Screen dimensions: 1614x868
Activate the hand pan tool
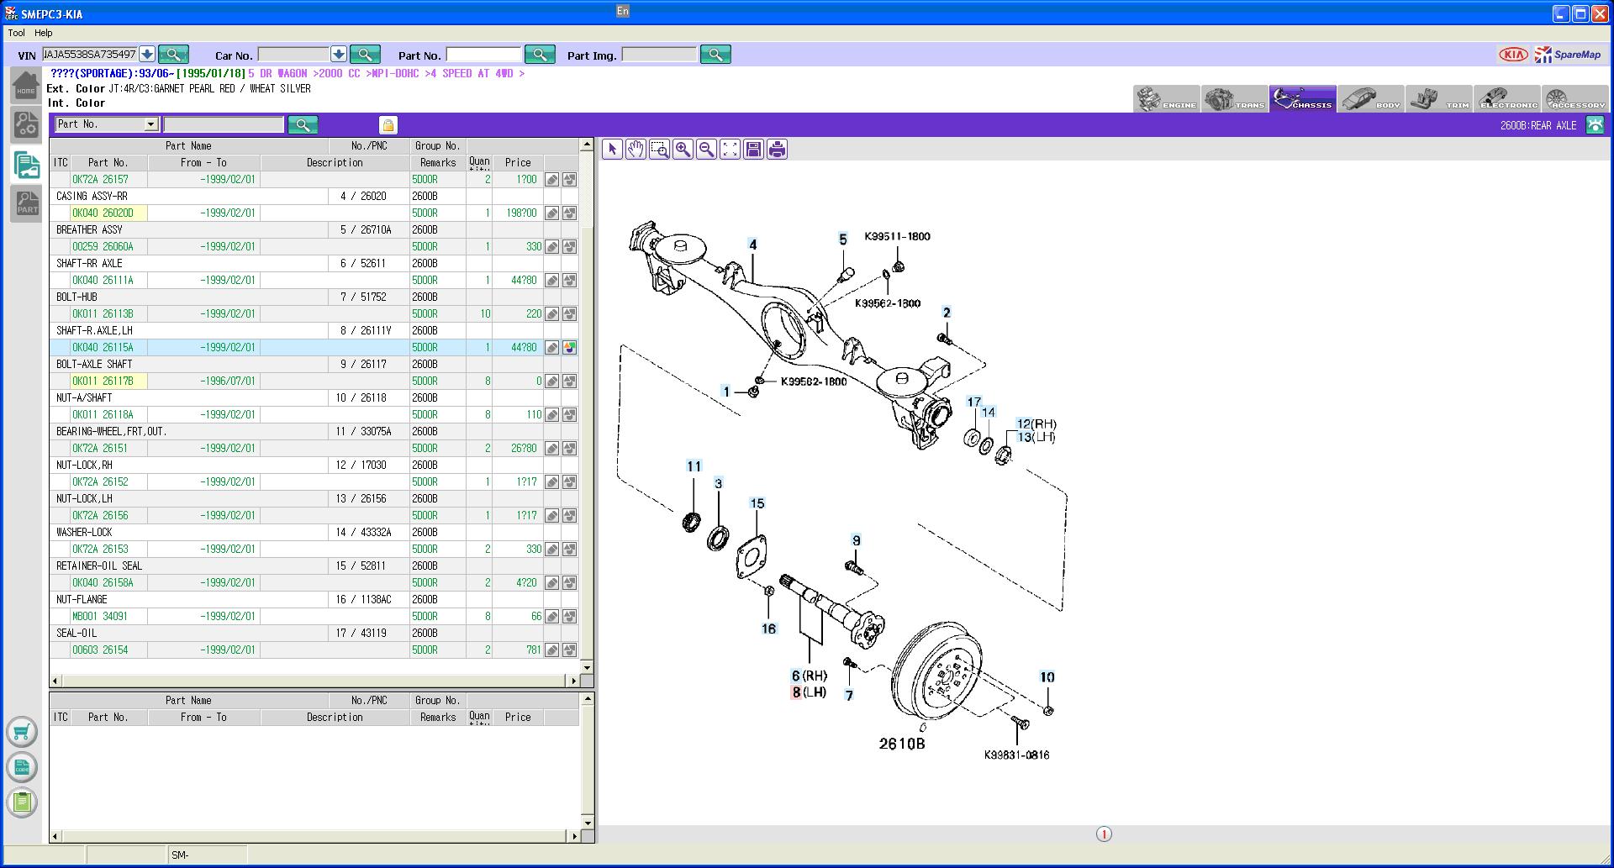(x=636, y=150)
